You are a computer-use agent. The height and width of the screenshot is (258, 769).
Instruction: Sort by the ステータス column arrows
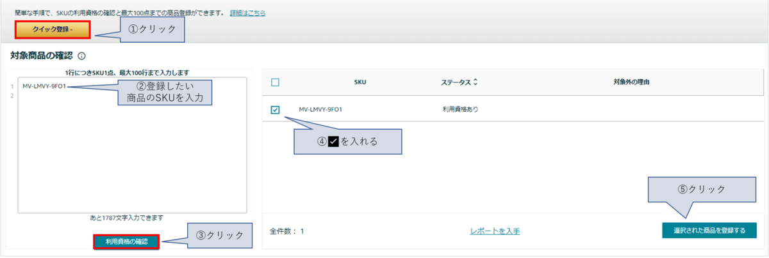click(x=476, y=82)
